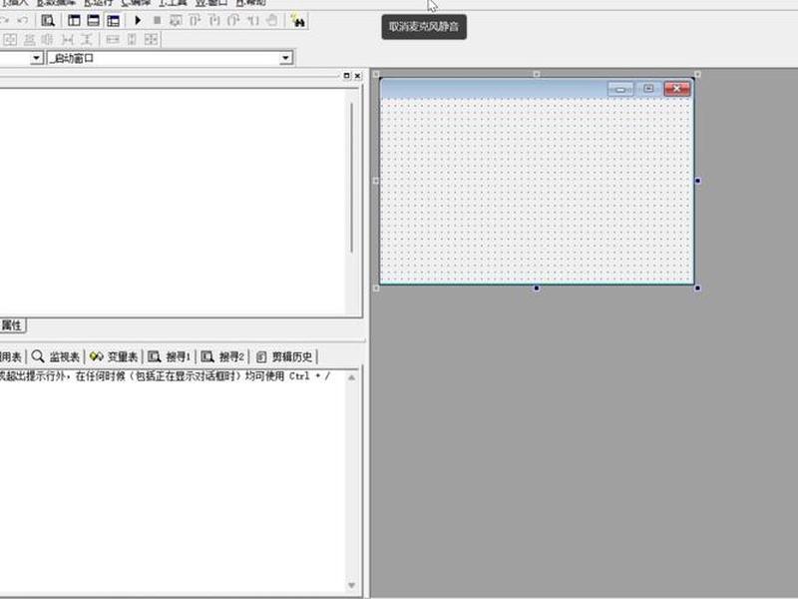Click the output panel's scroll up arrow
This screenshot has height=599, width=798.
click(x=352, y=377)
